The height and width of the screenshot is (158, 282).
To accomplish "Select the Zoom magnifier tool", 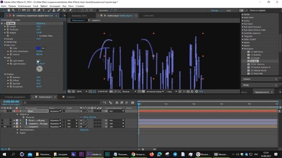I will click(x=13, y=11).
